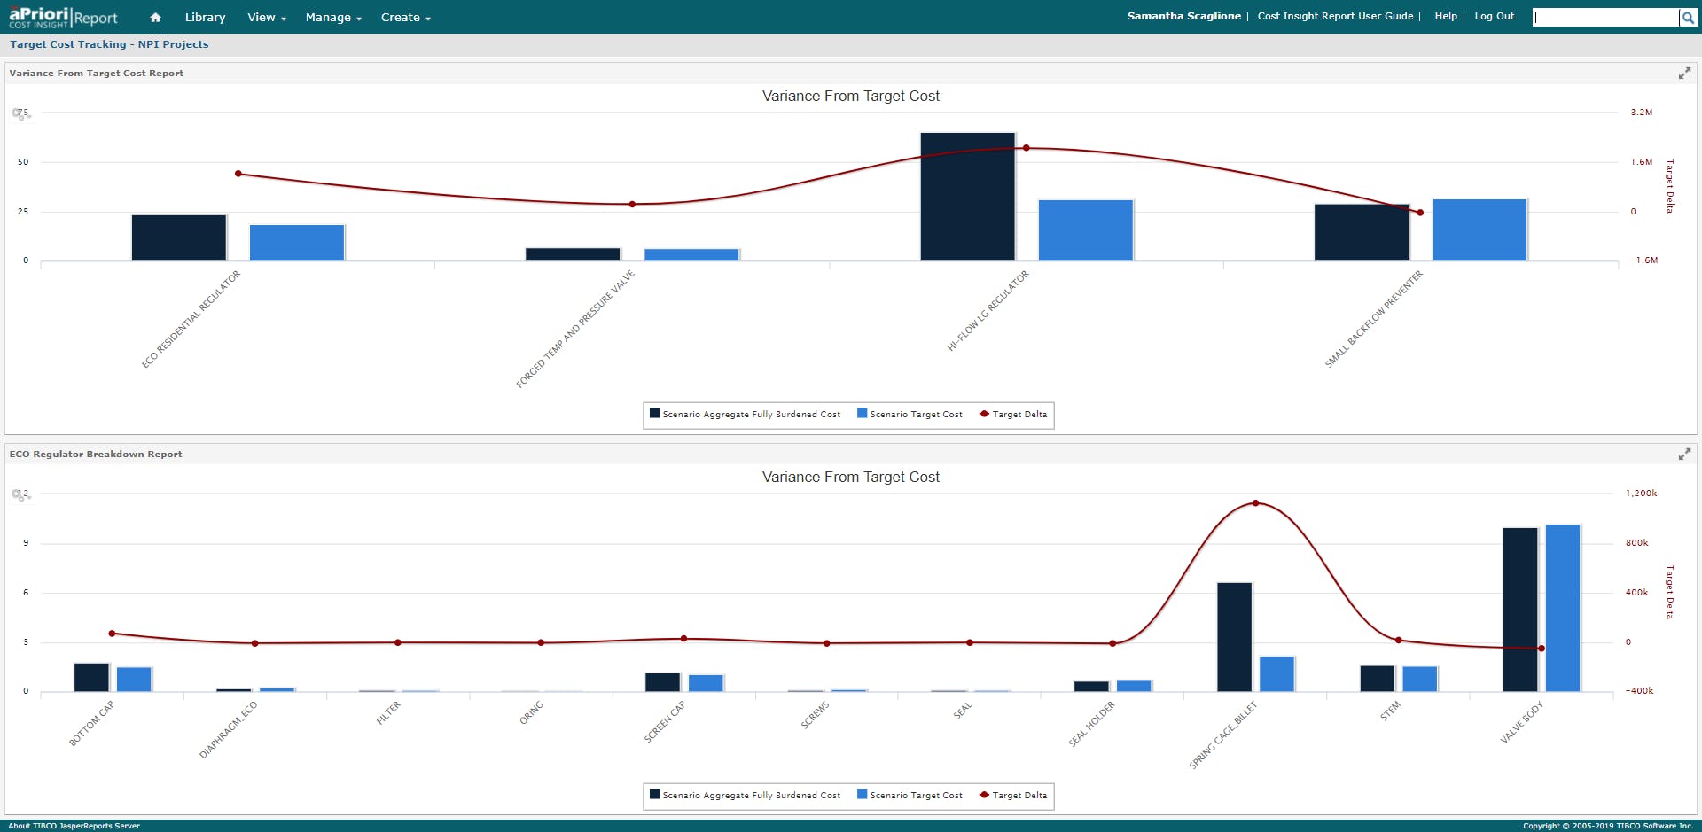Open chart options gear in top chart
This screenshot has height=832, width=1702.
(19, 113)
